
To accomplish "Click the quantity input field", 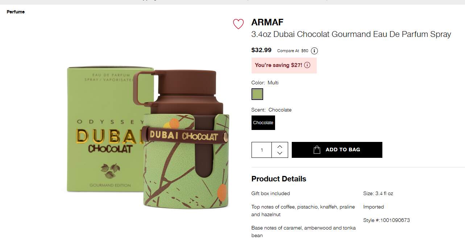I will tap(262, 150).
